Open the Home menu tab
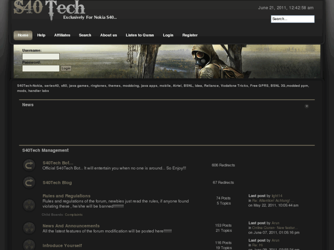 [23, 35]
